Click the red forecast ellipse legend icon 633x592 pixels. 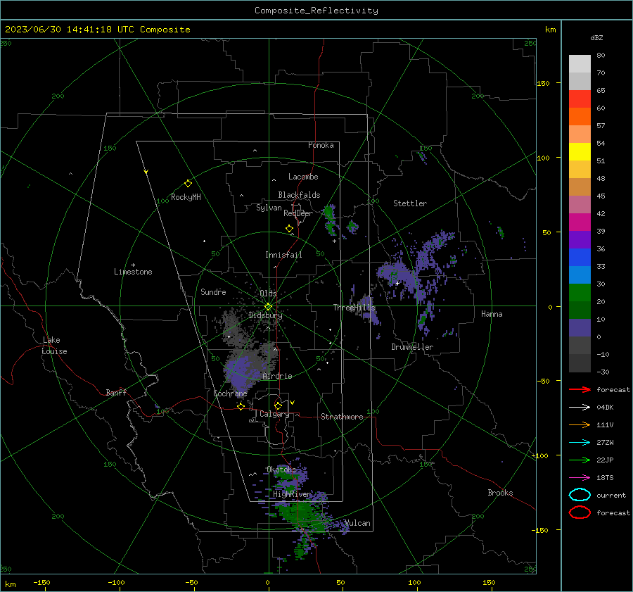click(x=580, y=512)
